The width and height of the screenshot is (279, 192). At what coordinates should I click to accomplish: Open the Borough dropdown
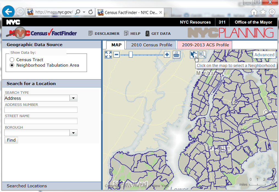tap(73, 132)
